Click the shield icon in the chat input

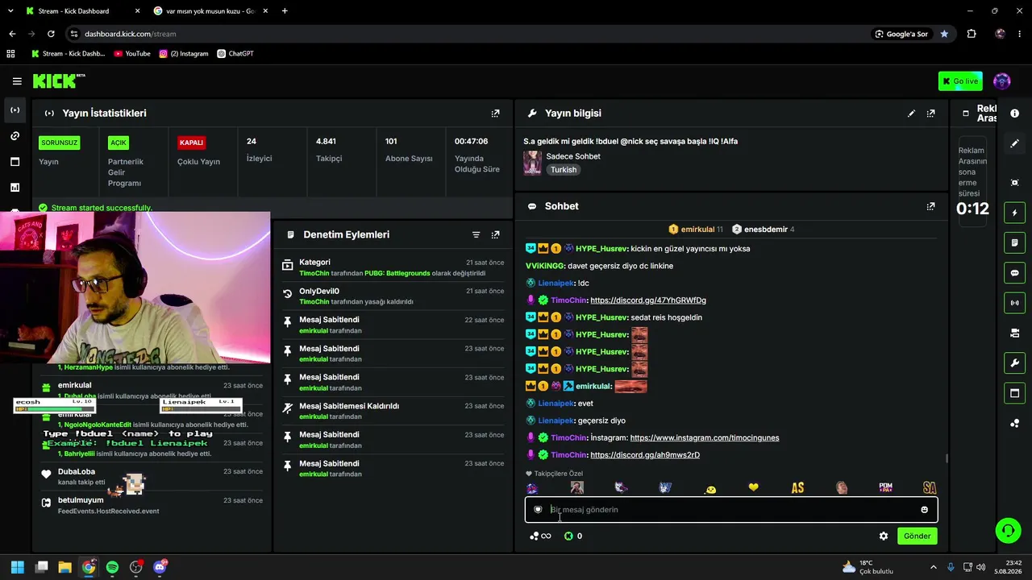538,510
